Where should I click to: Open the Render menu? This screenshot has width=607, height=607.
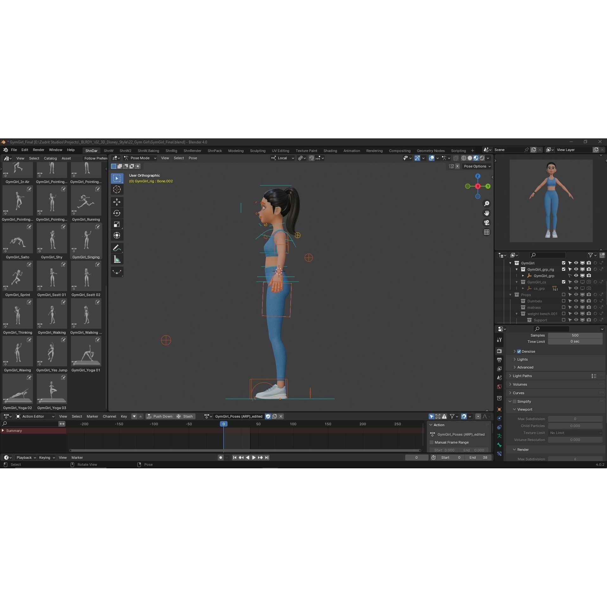[38, 150]
